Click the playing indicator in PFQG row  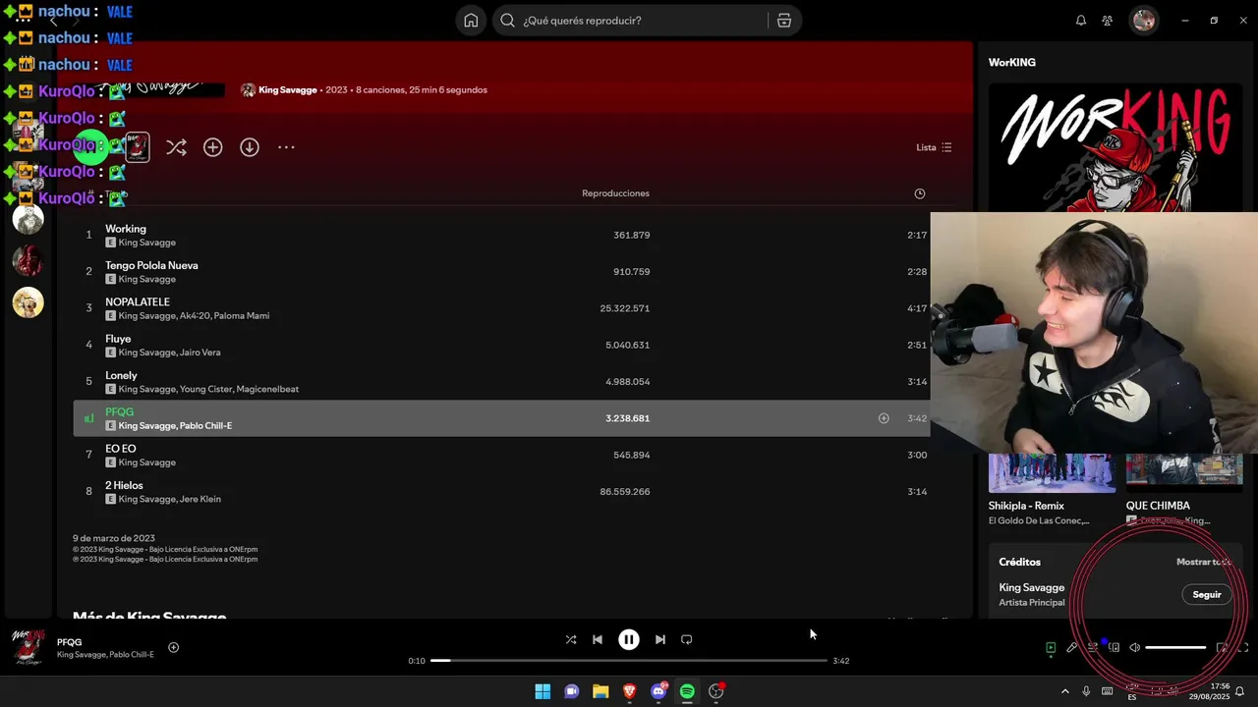88,418
